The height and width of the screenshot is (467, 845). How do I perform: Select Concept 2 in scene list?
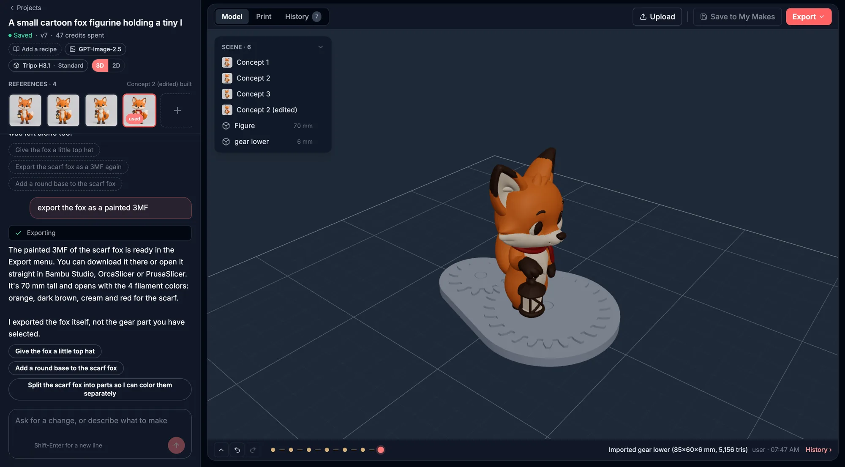tap(273, 78)
